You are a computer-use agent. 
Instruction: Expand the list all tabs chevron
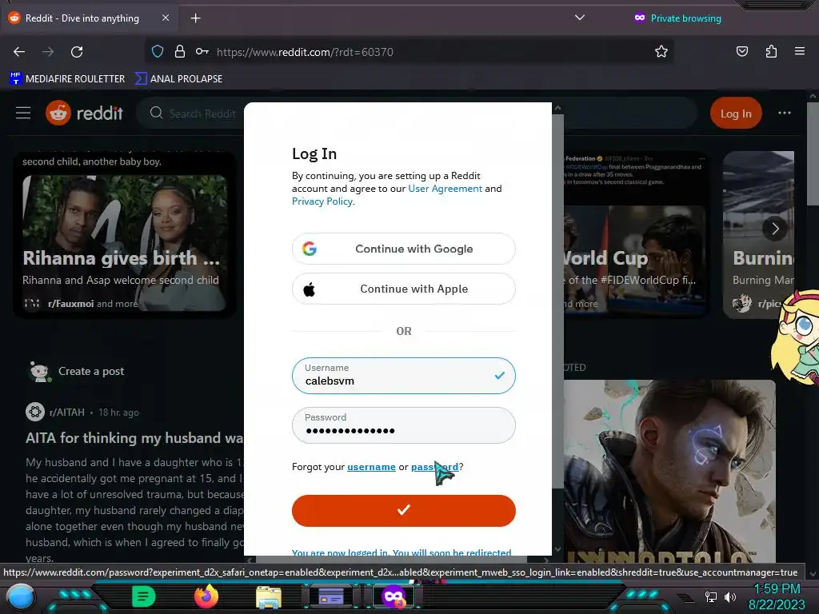579,18
